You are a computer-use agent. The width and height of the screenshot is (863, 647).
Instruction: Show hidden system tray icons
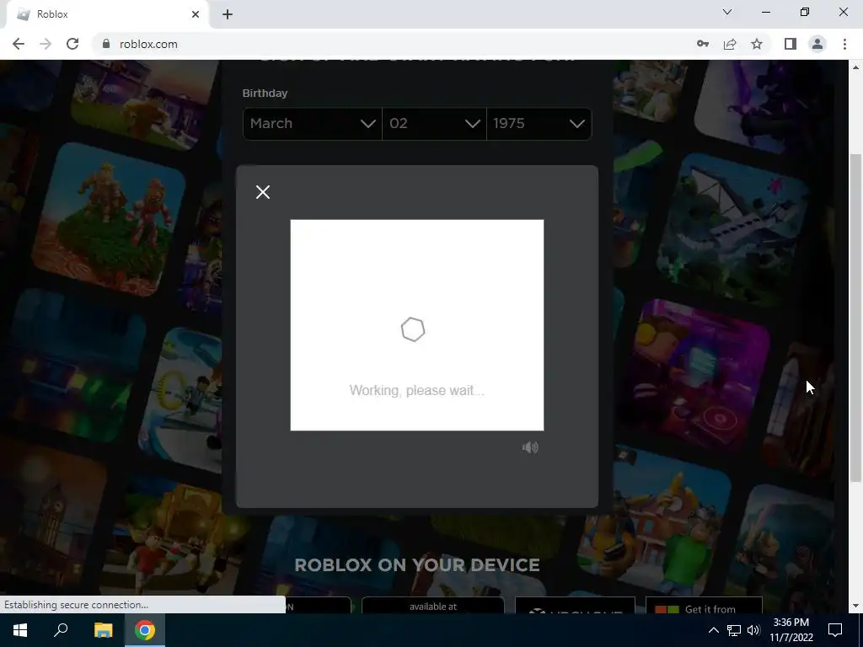(713, 630)
